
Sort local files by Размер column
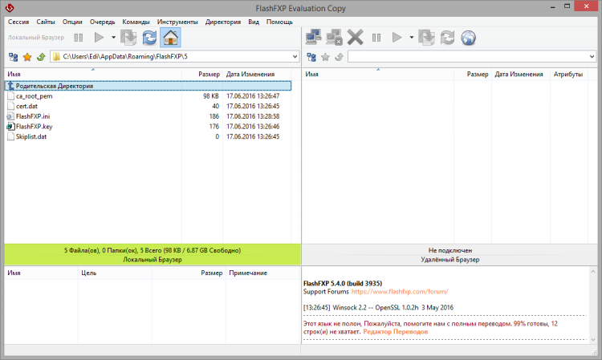(202, 74)
